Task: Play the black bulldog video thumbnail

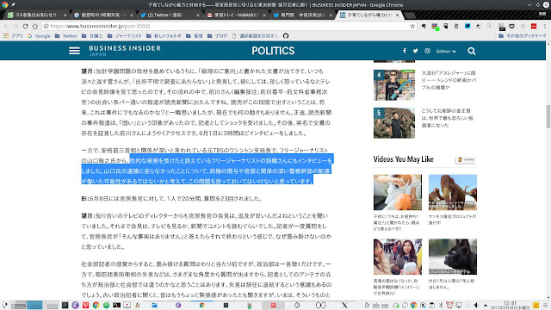Action: click(453, 257)
